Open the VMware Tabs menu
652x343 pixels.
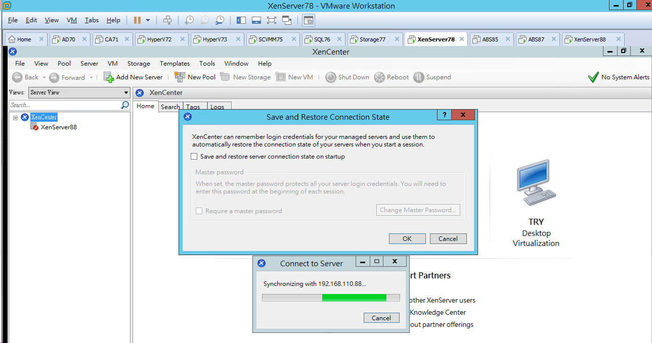pos(92,20)
